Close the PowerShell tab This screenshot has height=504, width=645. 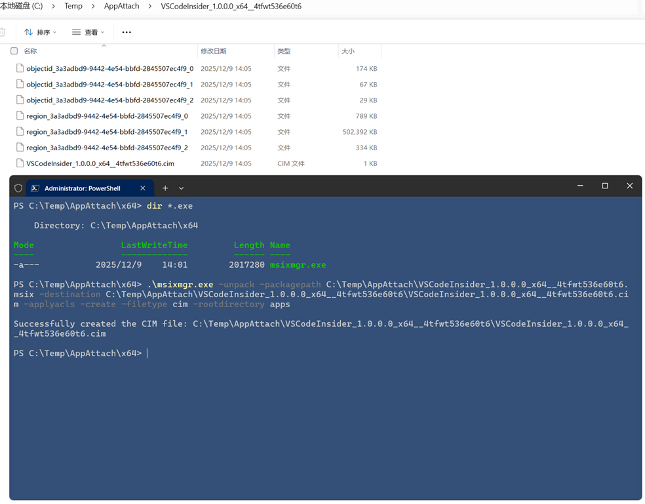(143, 188)
